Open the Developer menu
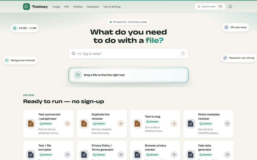The image size is (257, 160). 93,7
